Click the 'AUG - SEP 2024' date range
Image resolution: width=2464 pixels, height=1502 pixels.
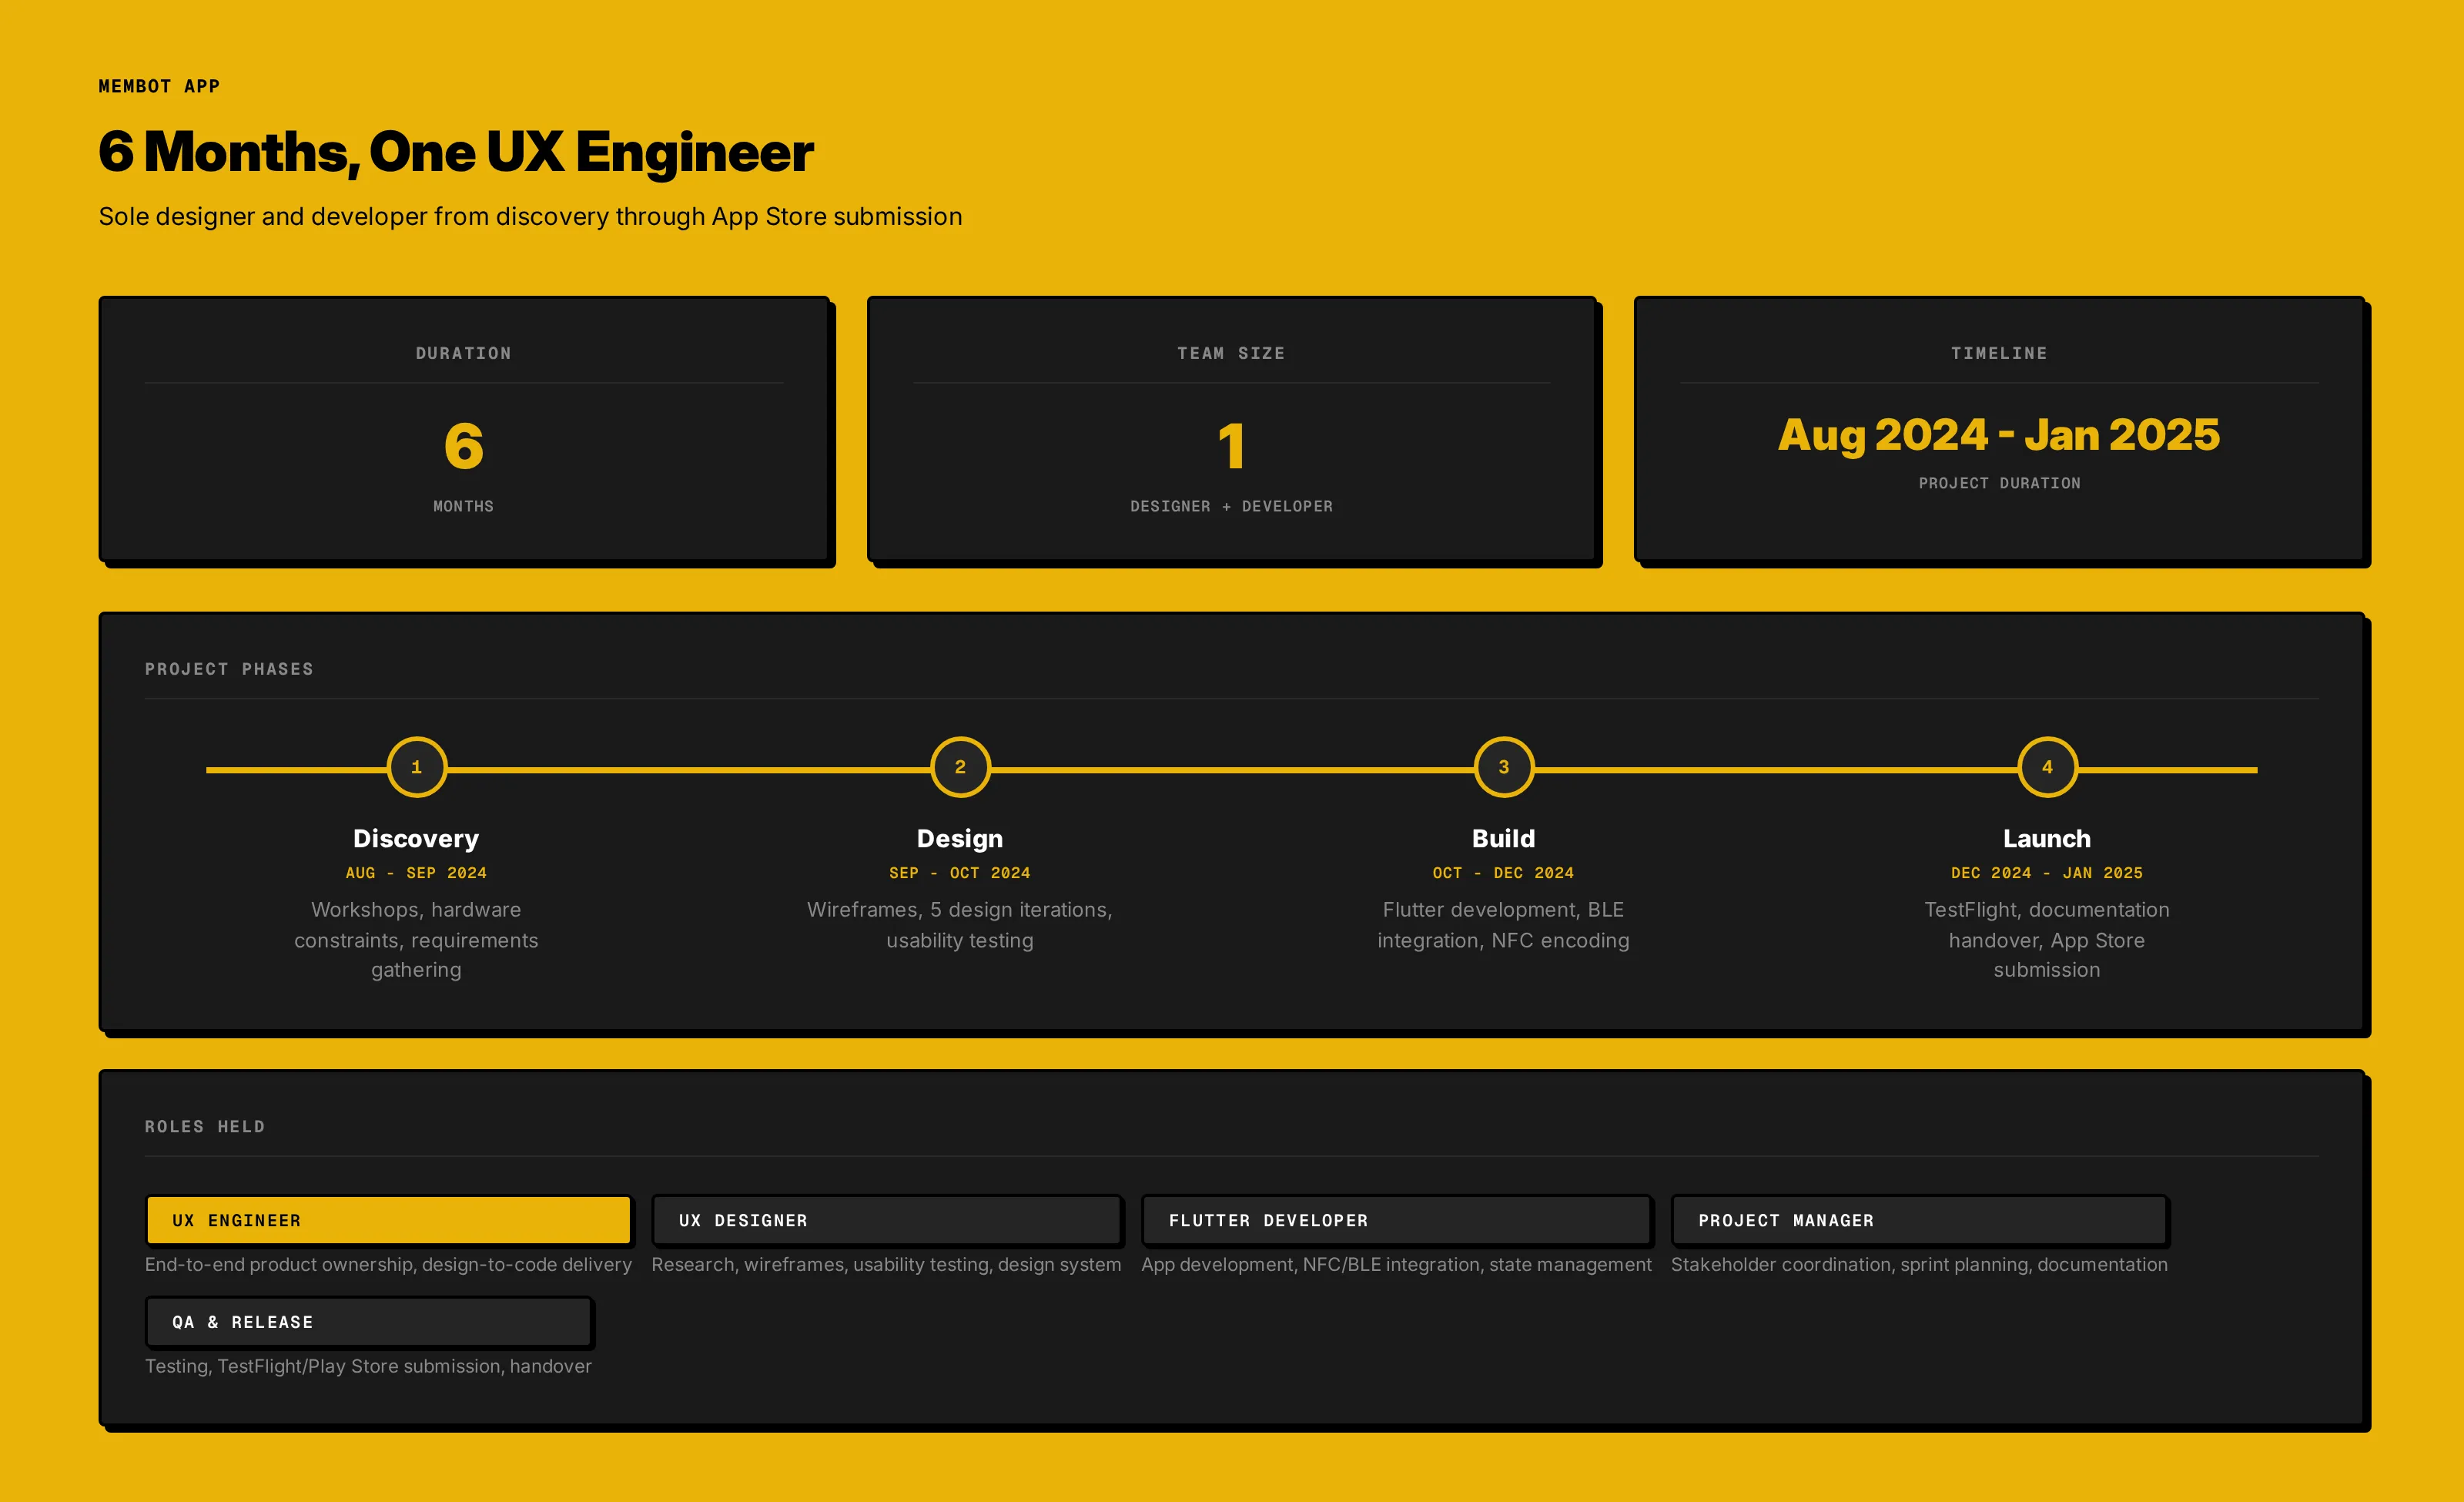[x=416, y=873]
